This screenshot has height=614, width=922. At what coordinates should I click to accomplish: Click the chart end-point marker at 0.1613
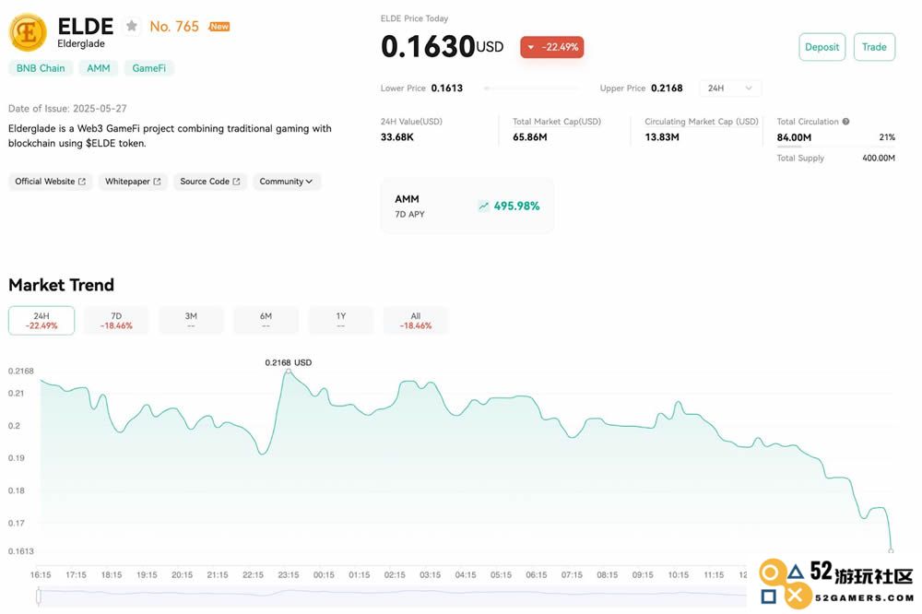click(891, 551)
